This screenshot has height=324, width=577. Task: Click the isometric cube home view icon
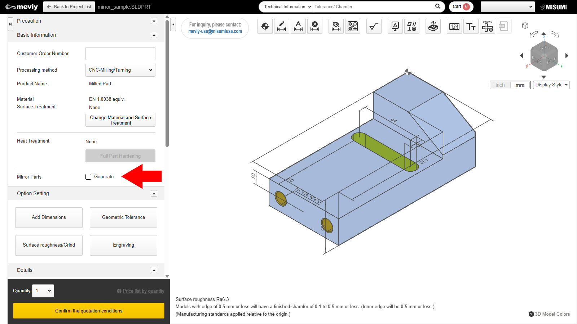click(x=525, y=26)
